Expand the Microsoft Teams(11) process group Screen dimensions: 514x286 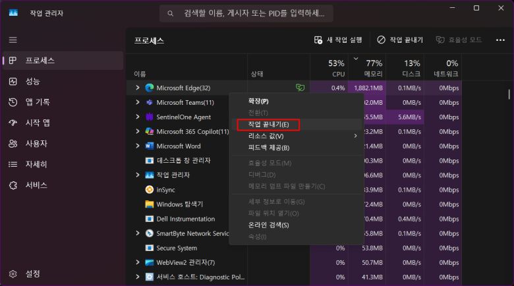[138, 103]
